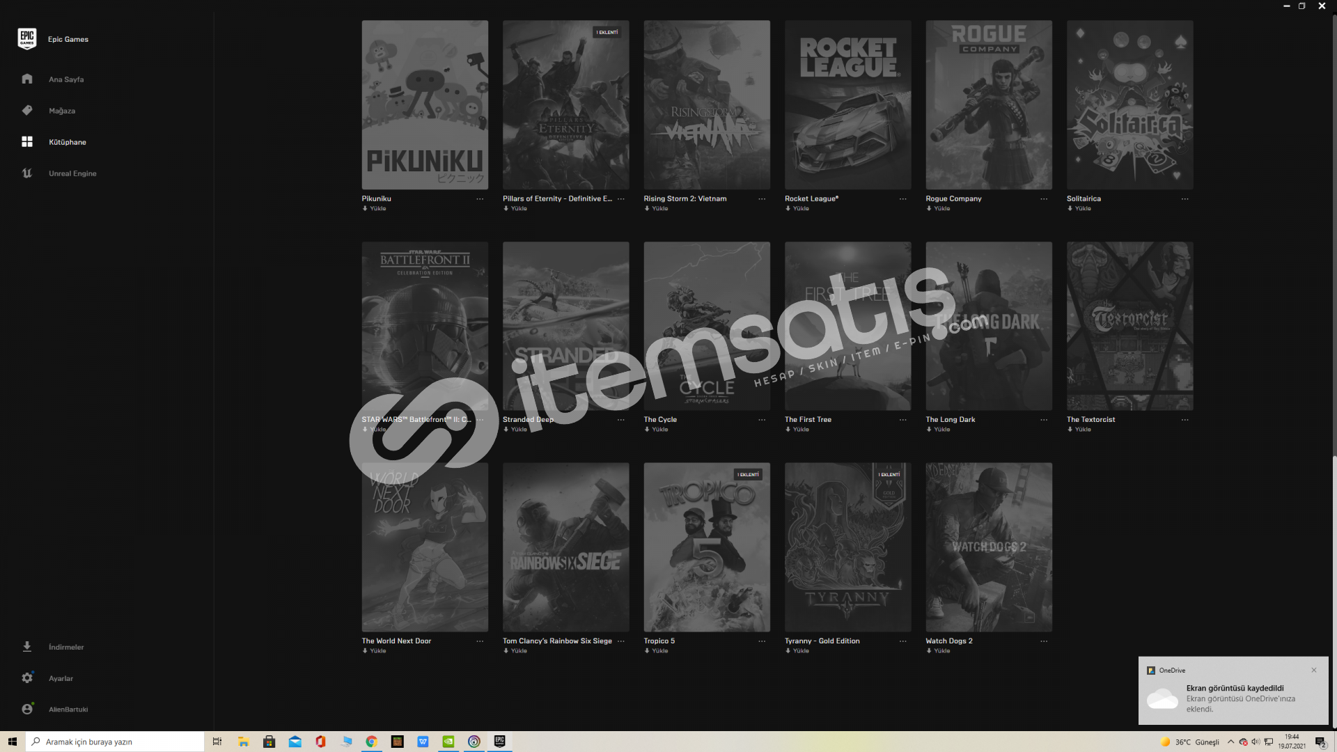Image resolution: width=1337 pixels, height=752 pixels.
Task: Open Rocket League three-dot options menu
Action: pos(903,199)
